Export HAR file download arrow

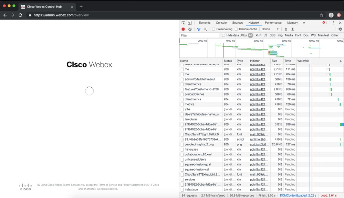pos(292,29)
